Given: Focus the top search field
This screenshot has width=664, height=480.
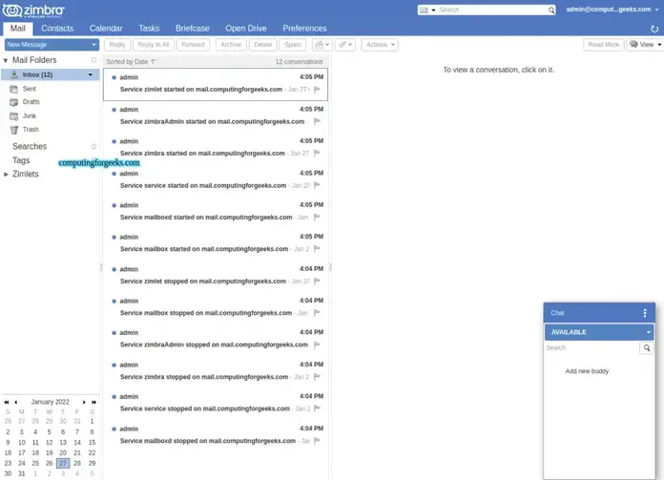Looking at the screenshot, I should pos(492,10).
